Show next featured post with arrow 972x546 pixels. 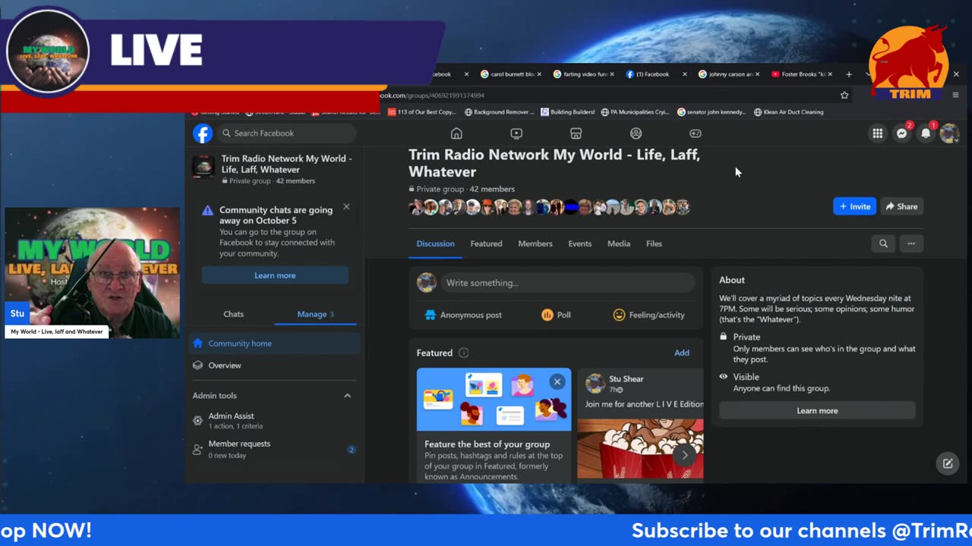pos(684,455)
